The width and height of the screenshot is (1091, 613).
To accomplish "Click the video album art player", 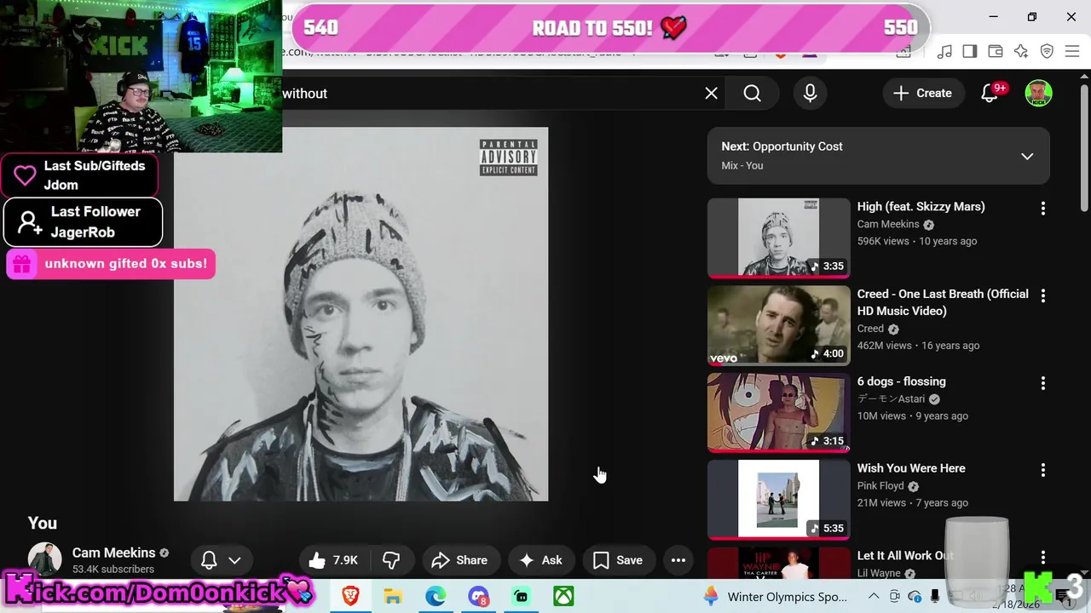I will click(x=361, y=314).
